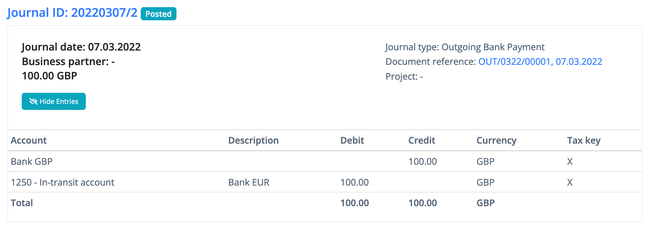Click the Debit column header
This screenshot has height=229, width=651.
coord(352,140)
